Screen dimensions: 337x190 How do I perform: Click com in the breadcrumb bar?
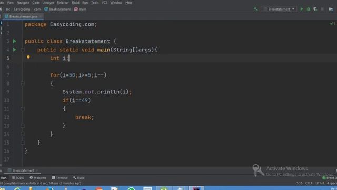[x=37, y=9]
